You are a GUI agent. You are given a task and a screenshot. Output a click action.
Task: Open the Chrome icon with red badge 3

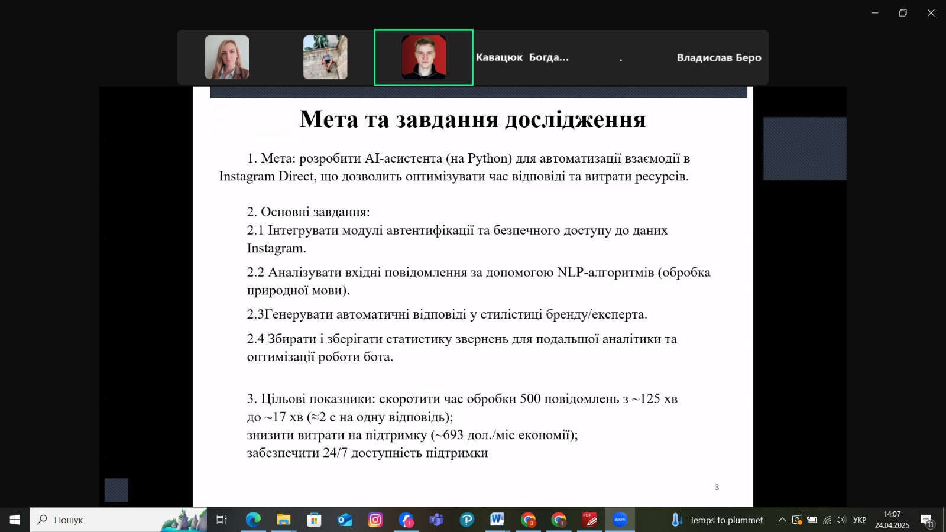coord(528,520)
